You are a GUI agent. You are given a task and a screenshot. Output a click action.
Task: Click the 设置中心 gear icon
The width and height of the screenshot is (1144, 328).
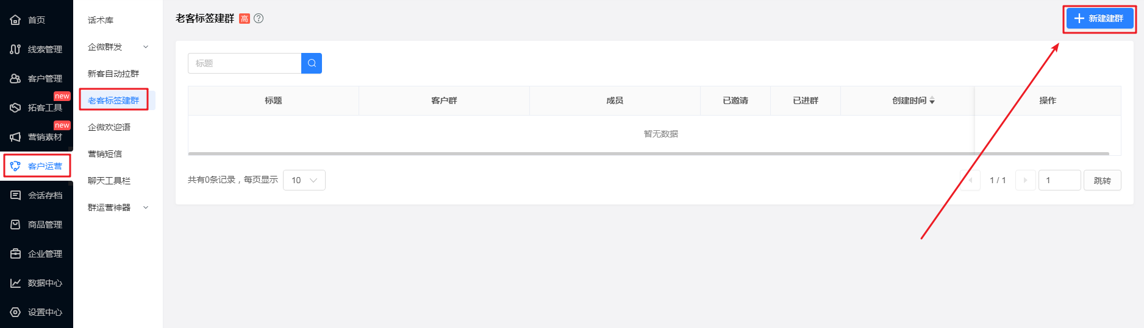pos(15,312)
